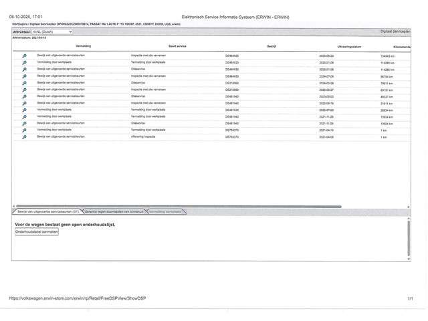The width and height of the screenshot is (428, 321).
Task: View details icon for 2022-09-15 inspection row
Action: click(x=25, y=103)
